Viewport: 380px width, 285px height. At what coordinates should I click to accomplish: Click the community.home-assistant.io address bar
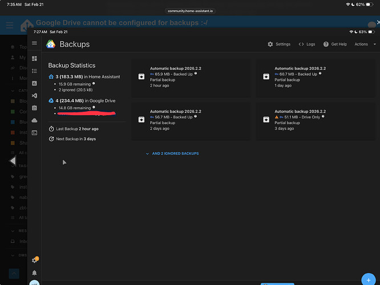click(x=190, y=11)
